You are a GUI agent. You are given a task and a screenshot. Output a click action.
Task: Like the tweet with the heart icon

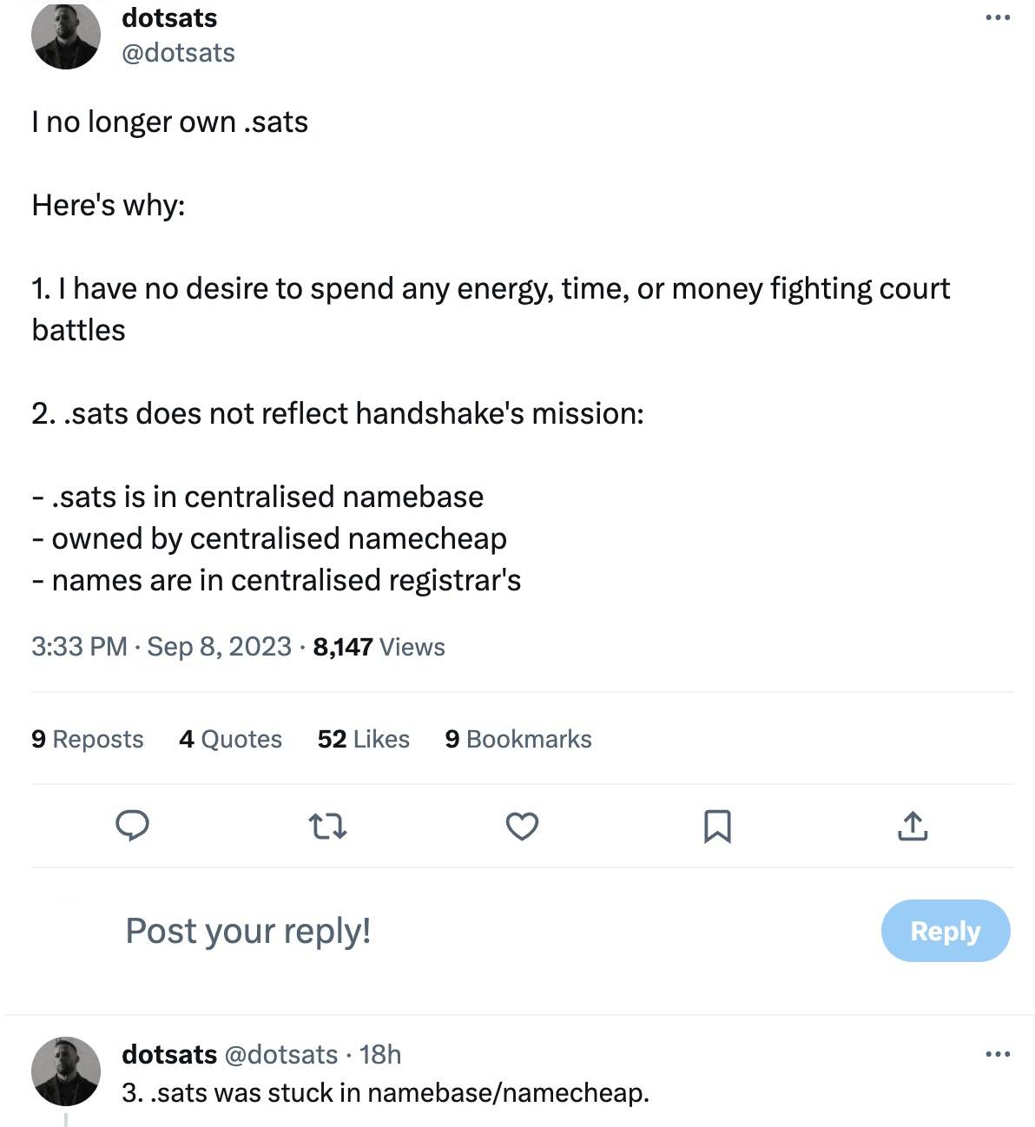tap(522, 826)
